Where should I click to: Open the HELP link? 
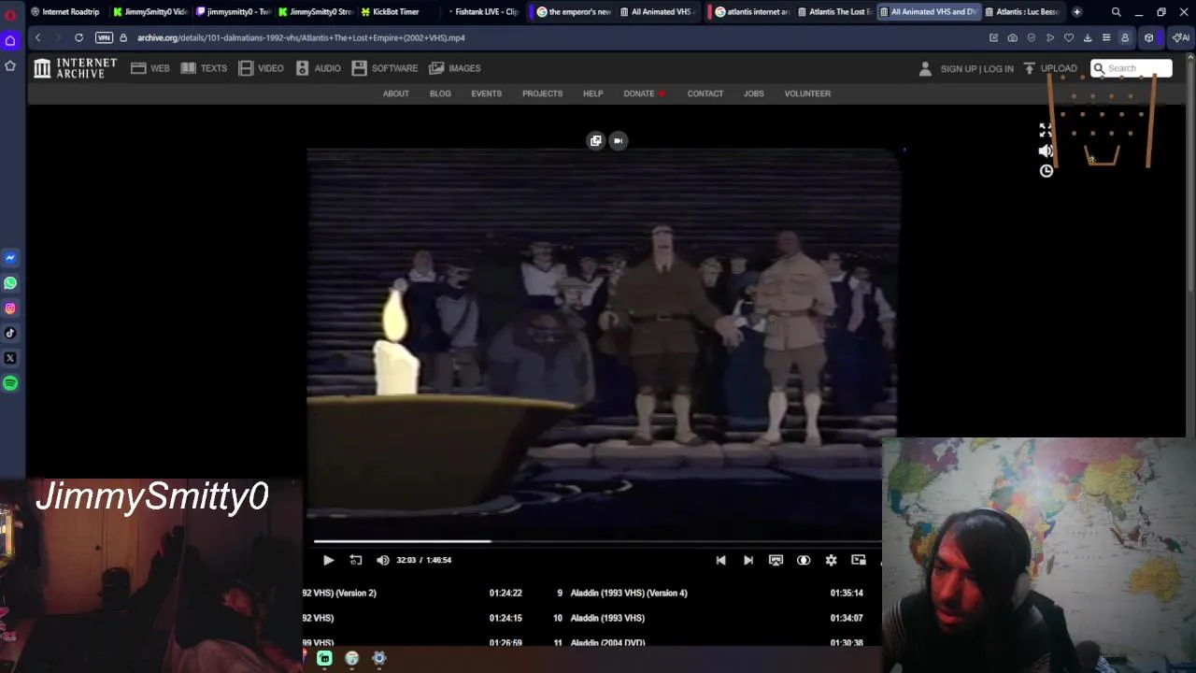[x=592, y=93]
